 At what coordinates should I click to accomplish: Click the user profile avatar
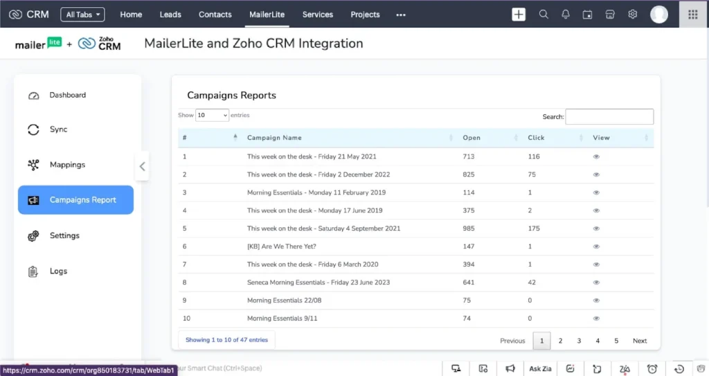point(659,15)
